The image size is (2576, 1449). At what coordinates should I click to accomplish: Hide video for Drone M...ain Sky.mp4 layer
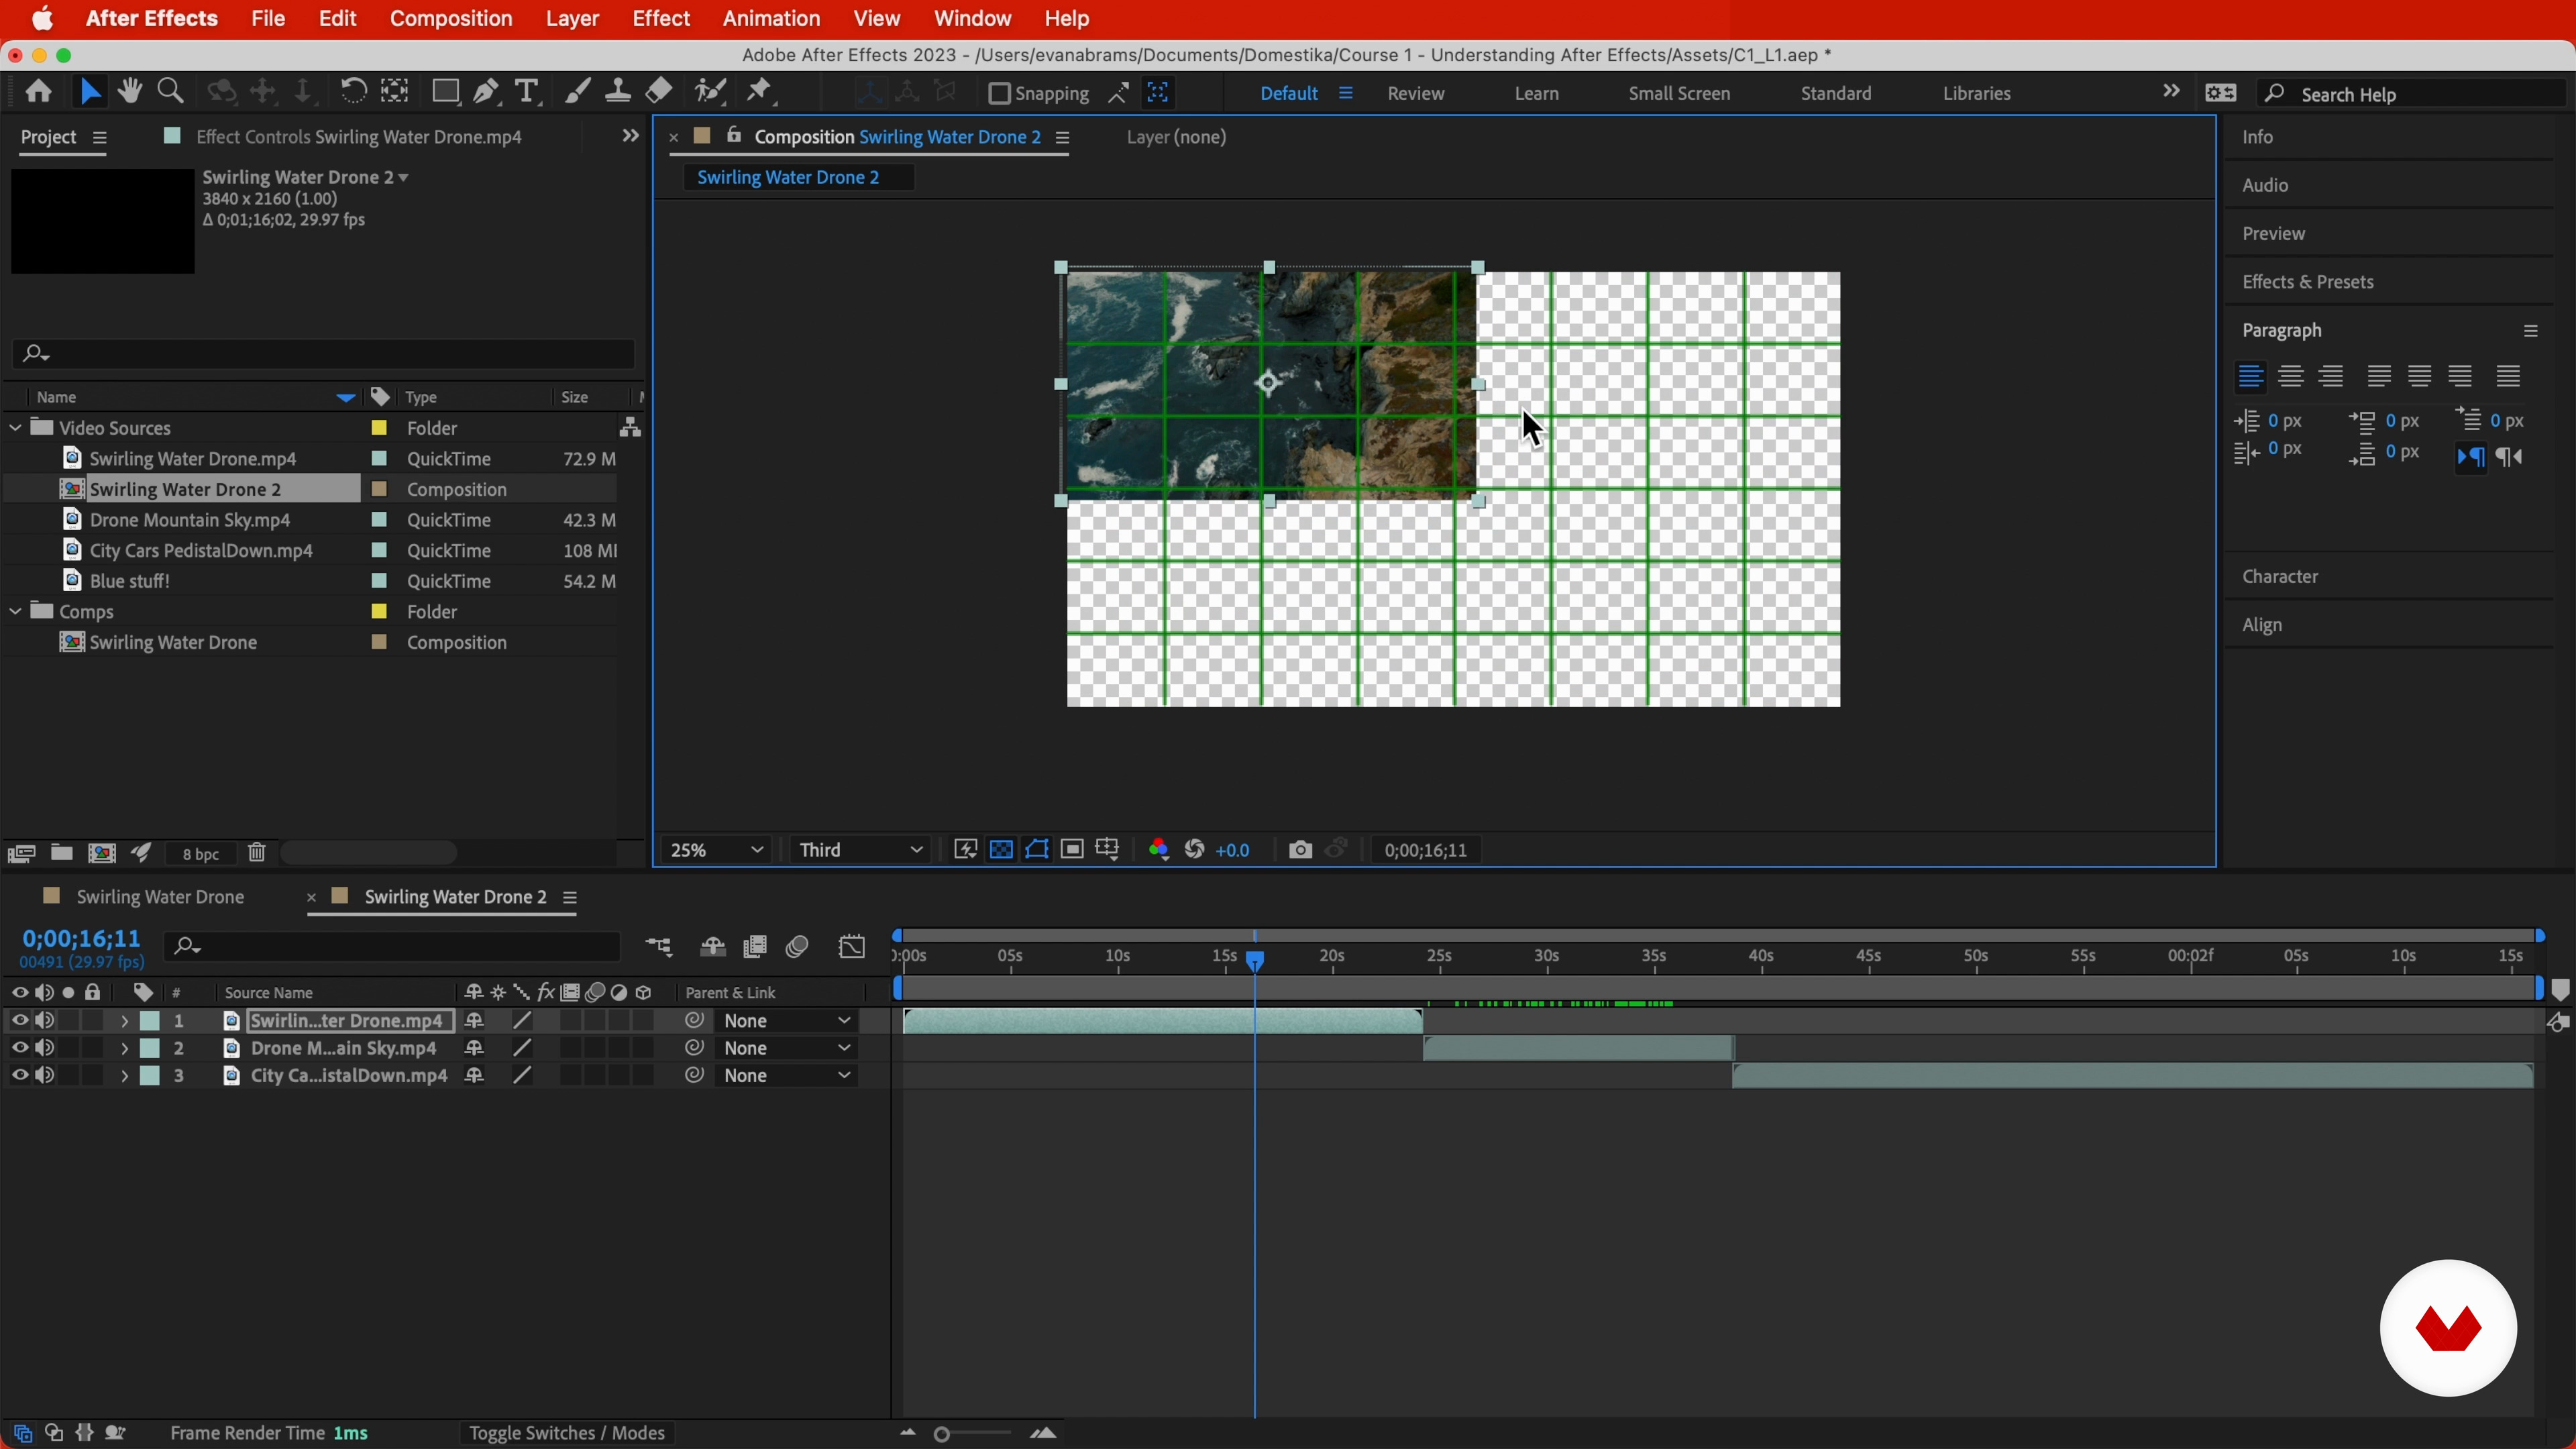[19, 1048]
